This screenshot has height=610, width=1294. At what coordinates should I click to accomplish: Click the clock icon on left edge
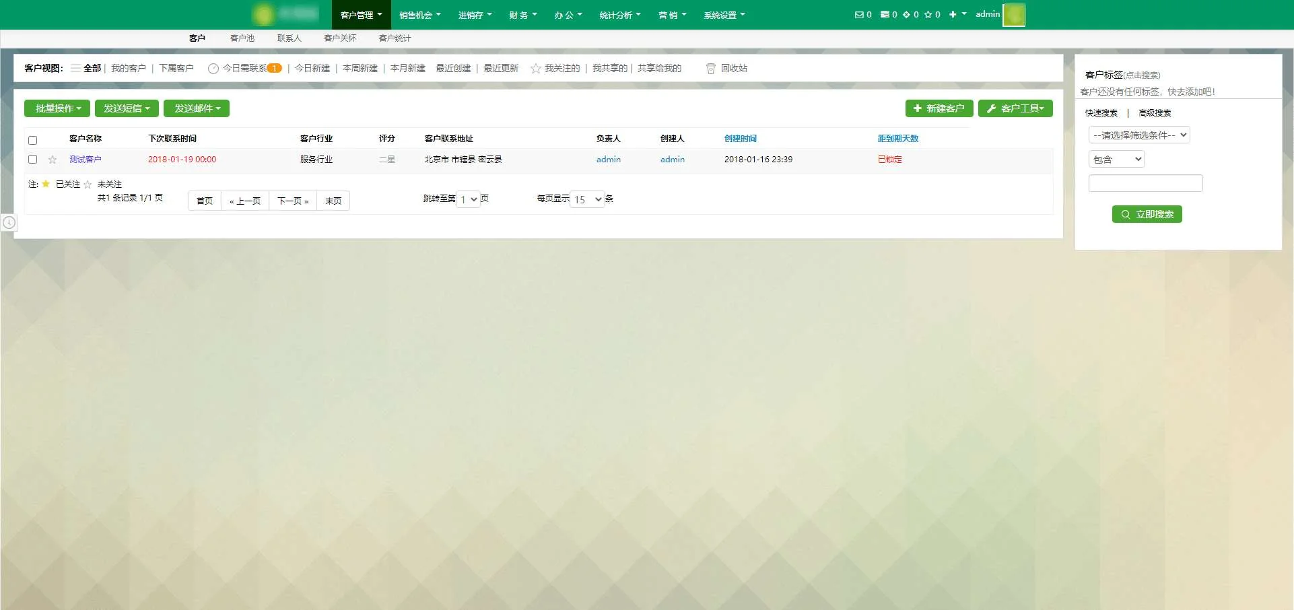pyautogui.click(x=9, y=222)
